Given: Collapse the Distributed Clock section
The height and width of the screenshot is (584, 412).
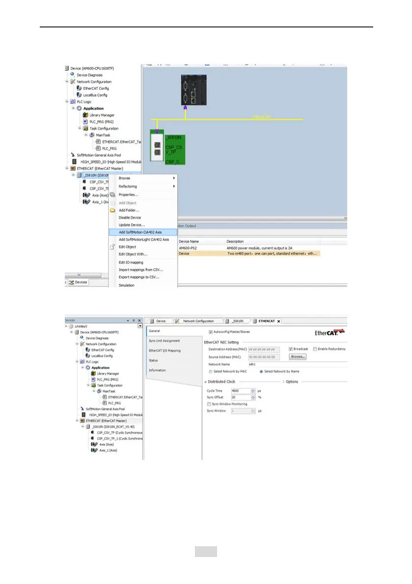Looking at the screenshot, I should coord(205,382).
